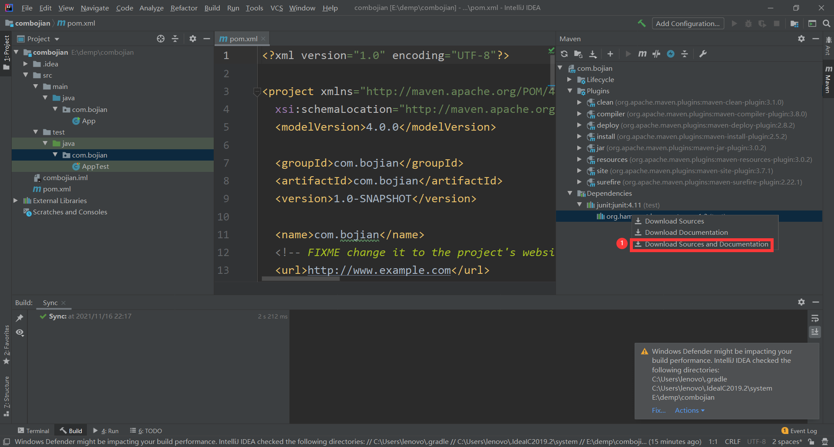Open AppTest class in test folder

coord(95,166)
